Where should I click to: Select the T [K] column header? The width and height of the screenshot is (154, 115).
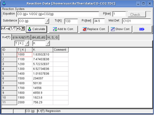click(25, 50)
